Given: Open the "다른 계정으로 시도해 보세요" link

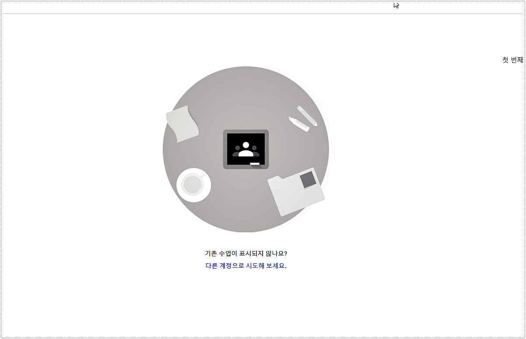Looking at the screenshot, I should pos(245,266).
